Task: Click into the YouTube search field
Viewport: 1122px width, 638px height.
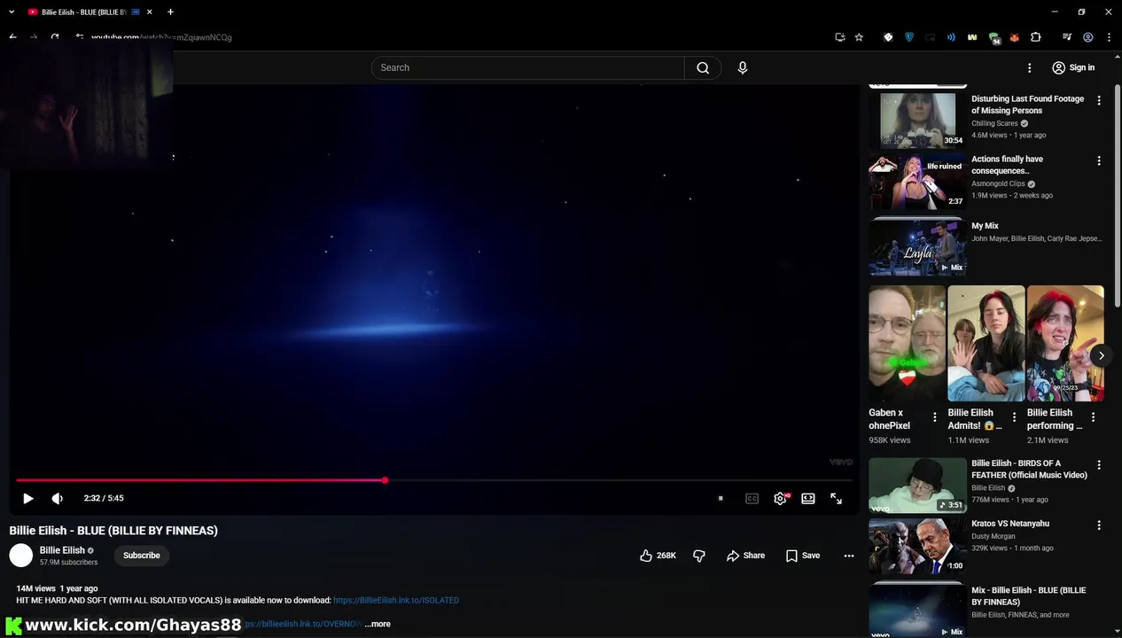Action: (527, 68)
